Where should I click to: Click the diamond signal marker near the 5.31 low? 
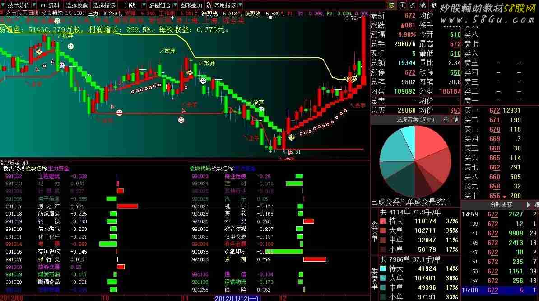[292, 137]
